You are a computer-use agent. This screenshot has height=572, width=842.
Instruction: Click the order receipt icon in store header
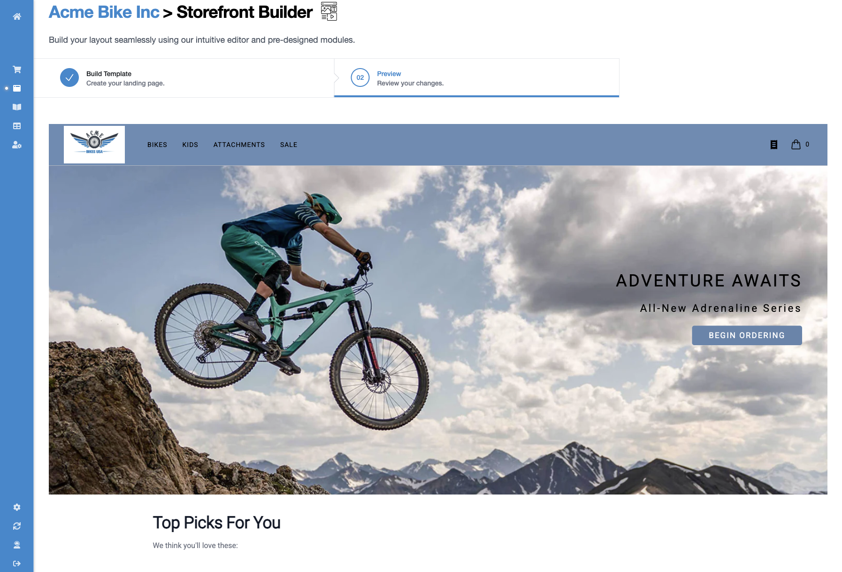(774, 145)
